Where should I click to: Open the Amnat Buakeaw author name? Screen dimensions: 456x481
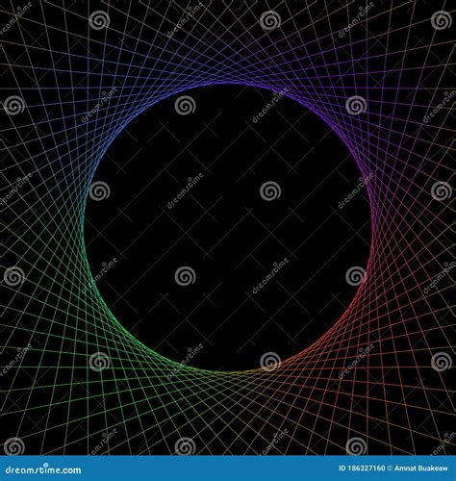pos(421,468)
